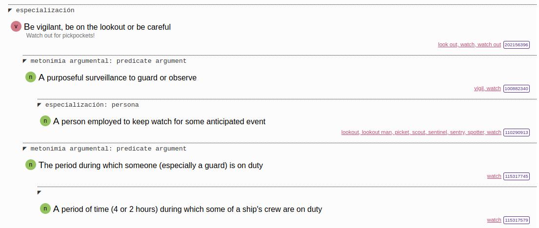
Task: Collapse the 'especialización: persona' triangle
Action: (40, 105)
